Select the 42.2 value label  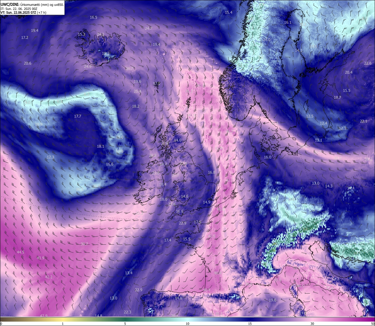[x=49, y=277]
